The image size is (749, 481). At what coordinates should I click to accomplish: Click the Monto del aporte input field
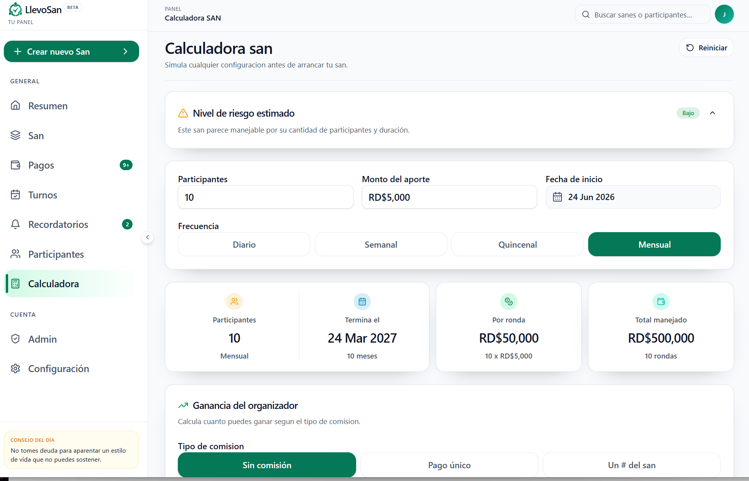449,197
